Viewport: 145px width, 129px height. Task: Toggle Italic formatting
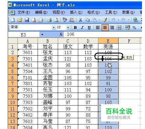click(82, 27)
